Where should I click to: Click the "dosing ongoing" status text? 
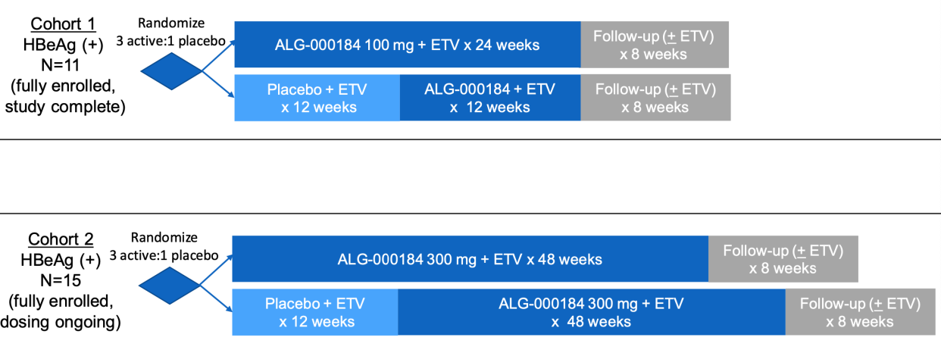61,321
